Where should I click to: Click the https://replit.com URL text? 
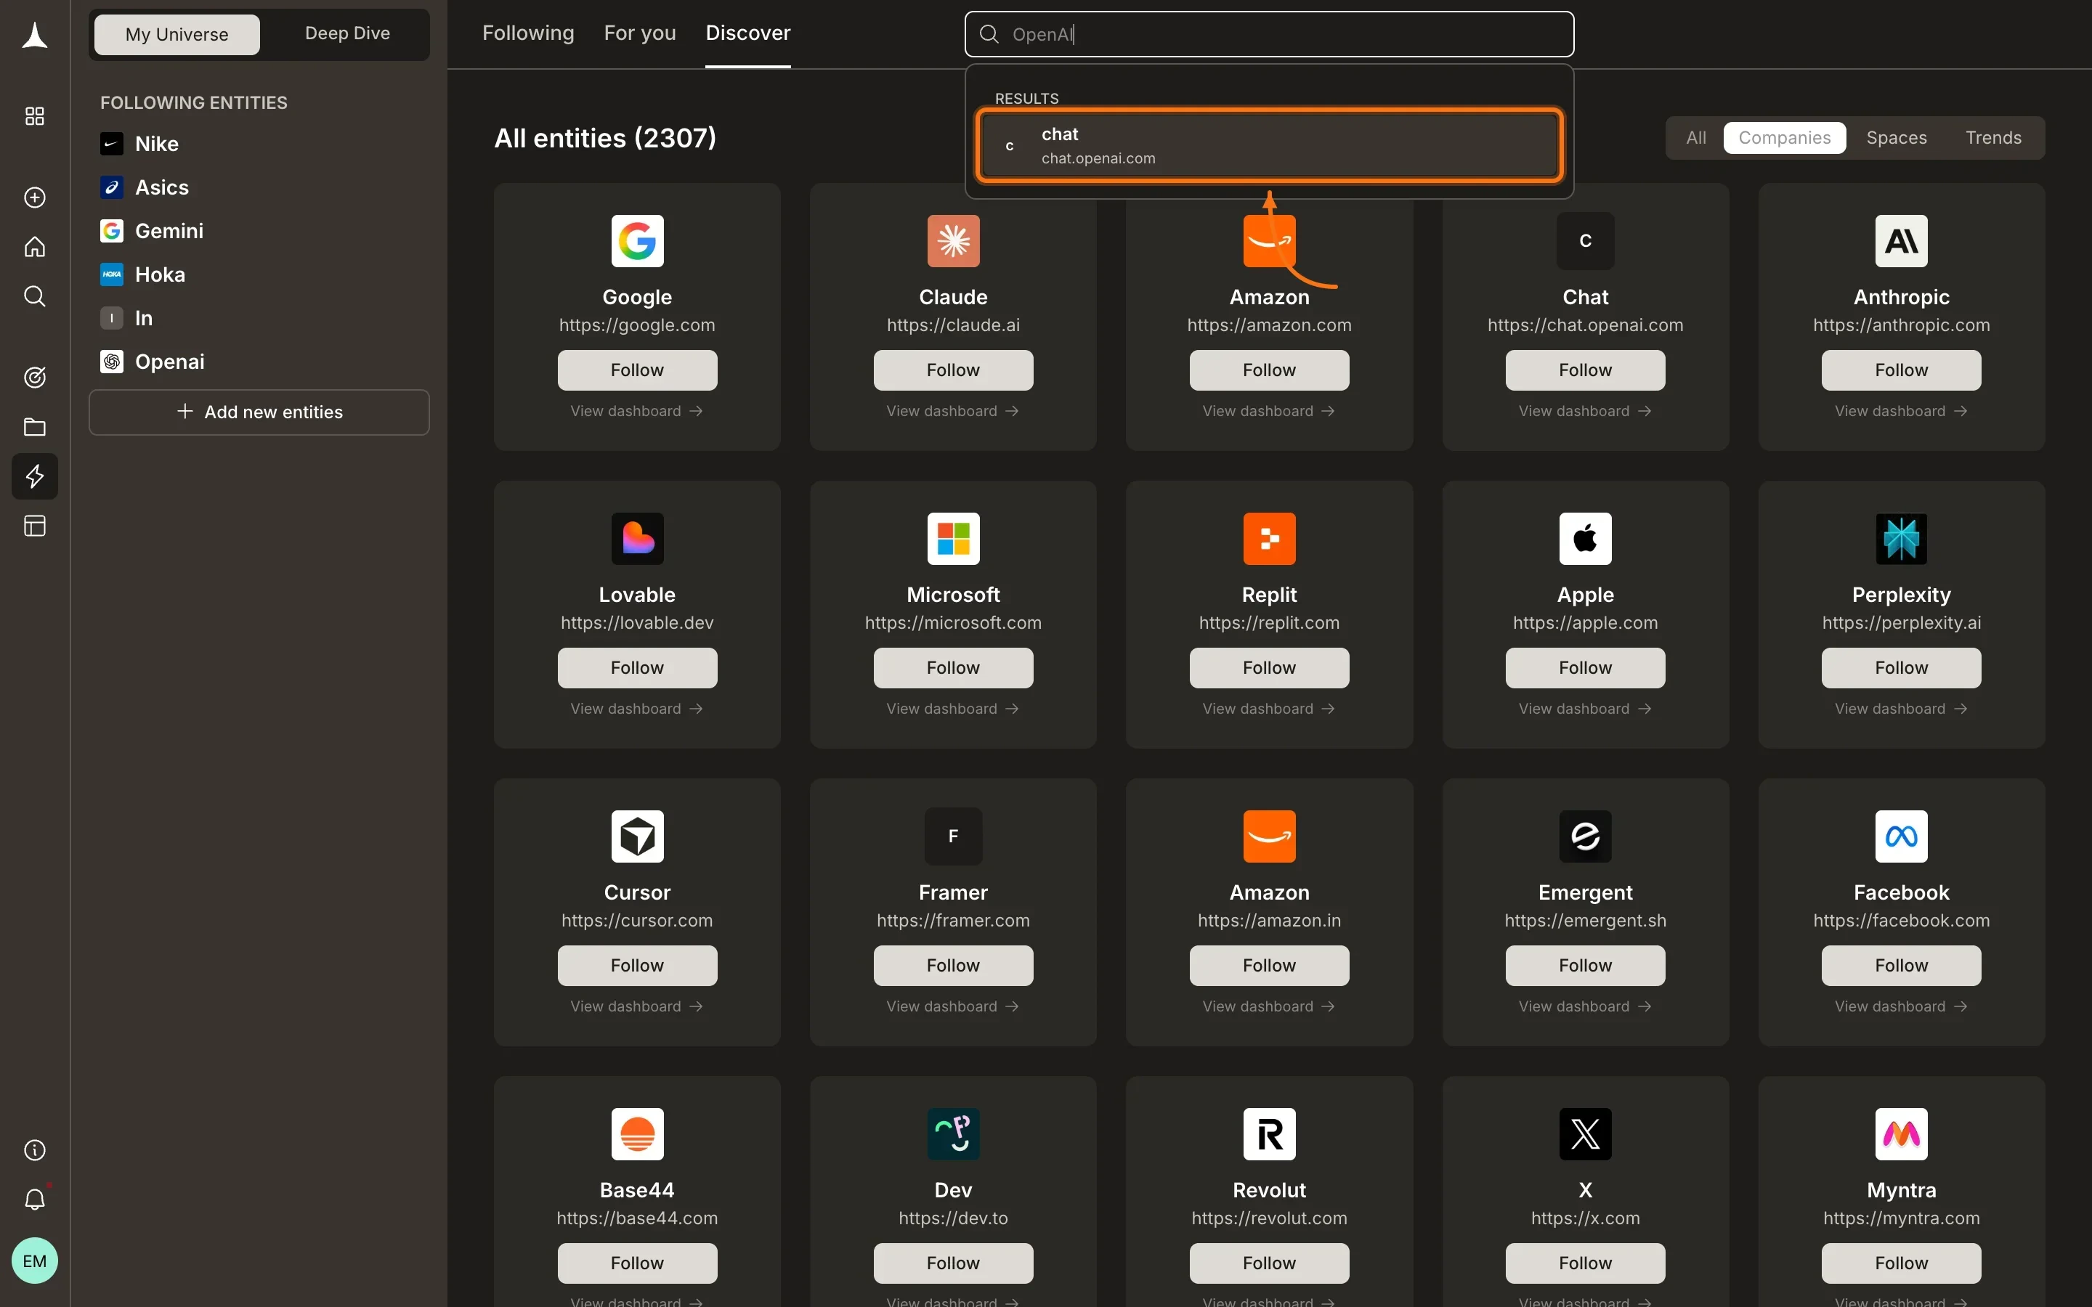click(x=1269, y=622)
